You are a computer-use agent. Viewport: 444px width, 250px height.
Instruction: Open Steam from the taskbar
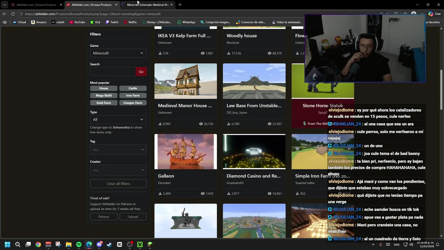(x=109, y=244)
